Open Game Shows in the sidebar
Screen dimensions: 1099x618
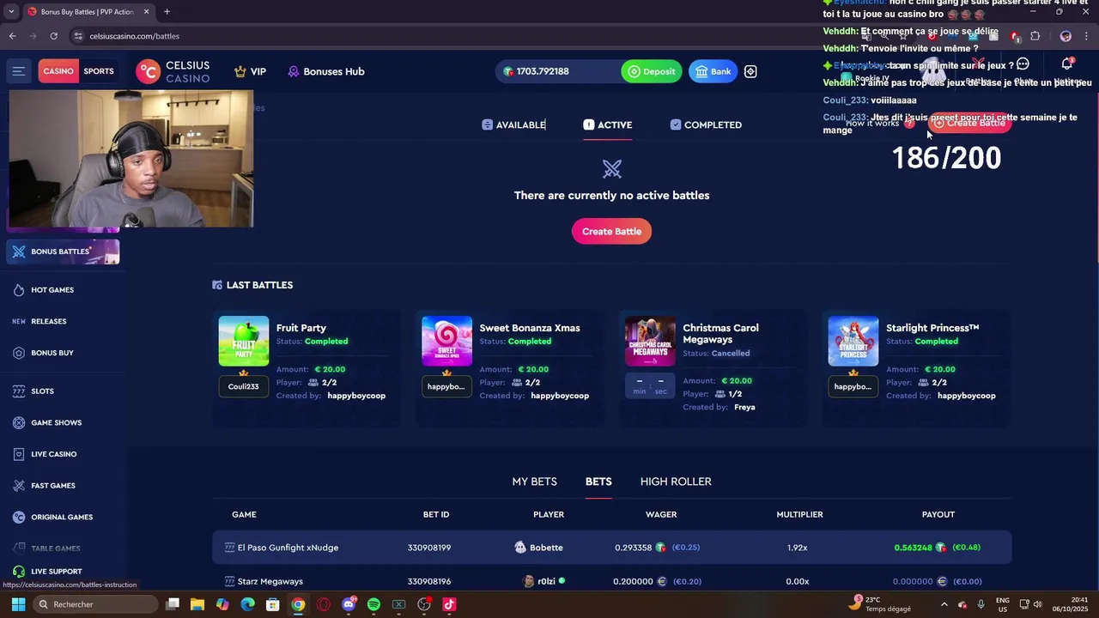(56, 423)
